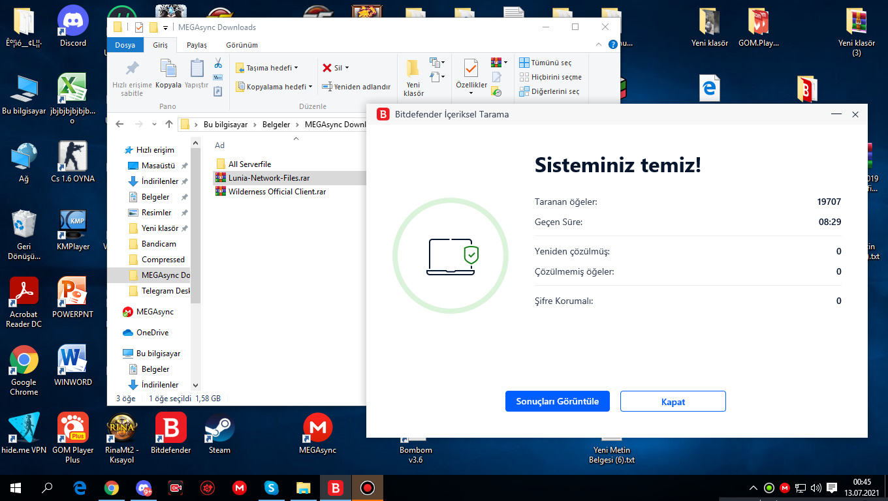The width and height of the screenshot is (888, 501).
Task: Click Sonuçları Görüntüle in Bitdefender
Action: (x=557, y=401)
